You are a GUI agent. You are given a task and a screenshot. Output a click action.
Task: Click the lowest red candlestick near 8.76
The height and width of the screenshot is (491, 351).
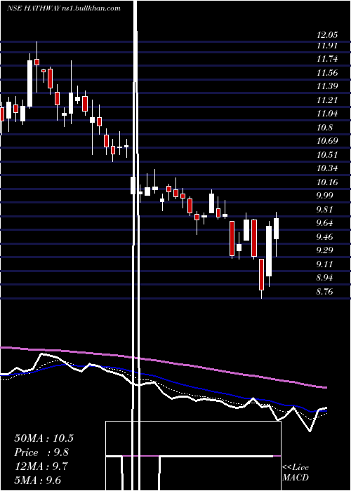click(x=261, y=274)
